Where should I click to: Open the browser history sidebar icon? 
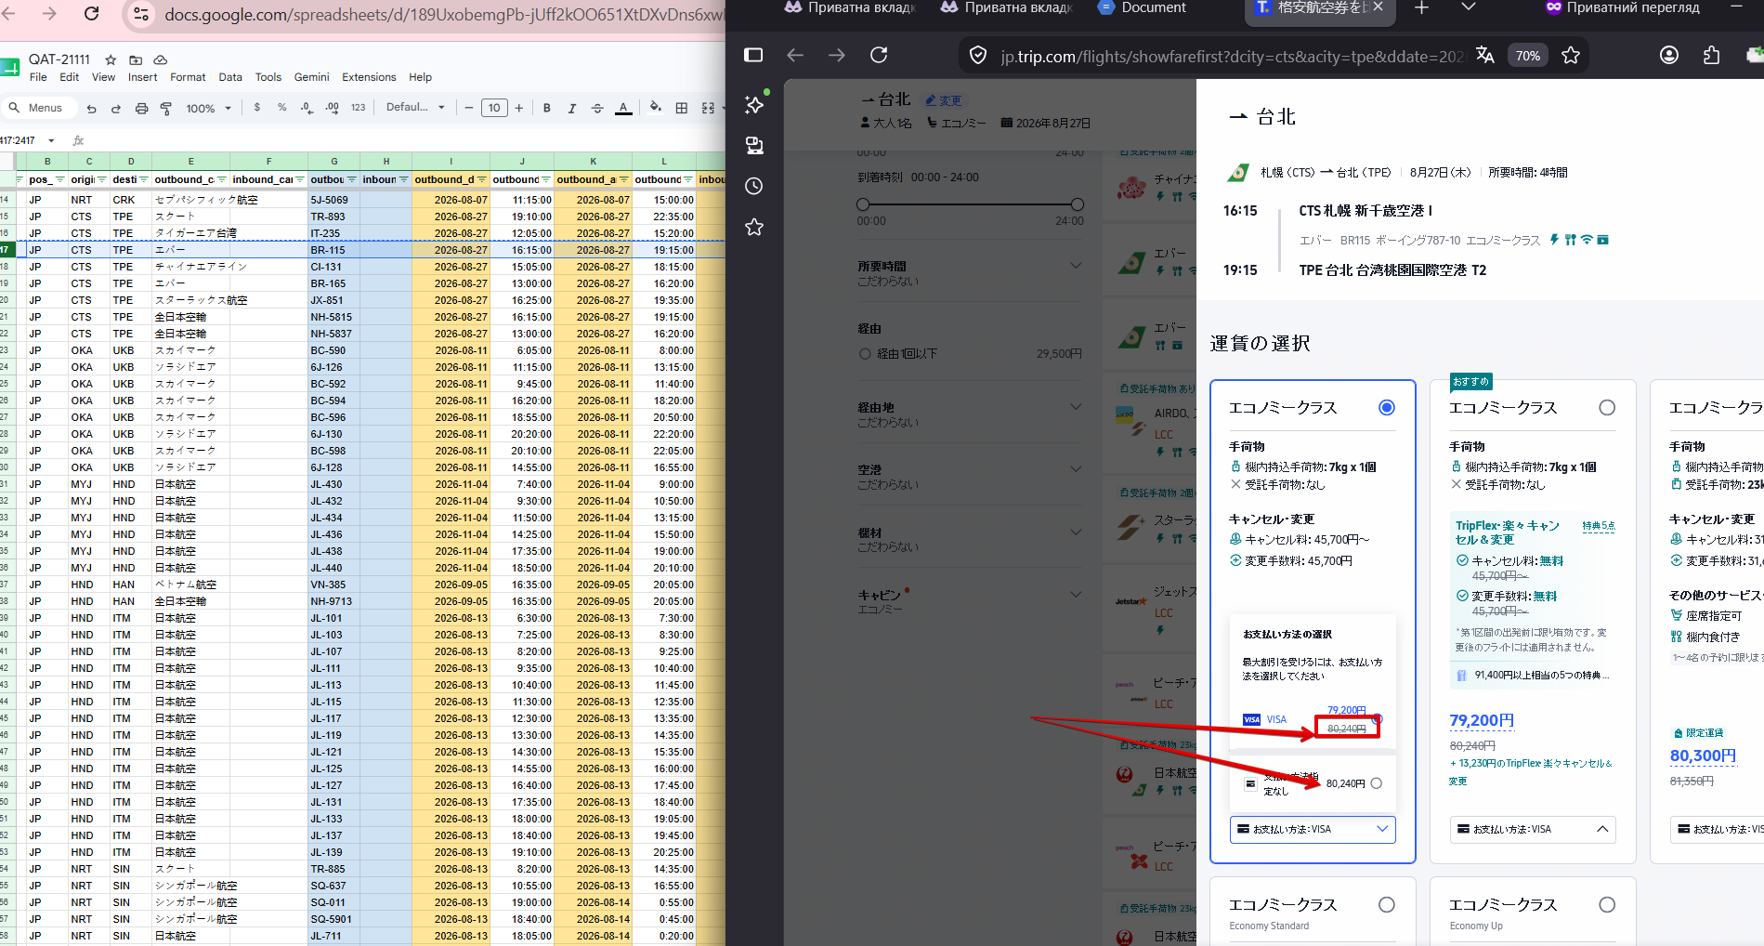click(754, 186)
